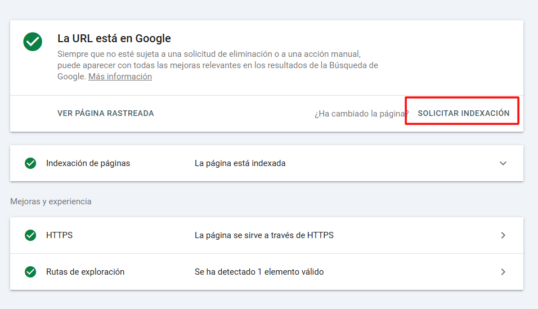The height and width of the screenshot is (309, 538).
Task: Click the green check icon beside Indexación de páginas
Action: point(30,163)
